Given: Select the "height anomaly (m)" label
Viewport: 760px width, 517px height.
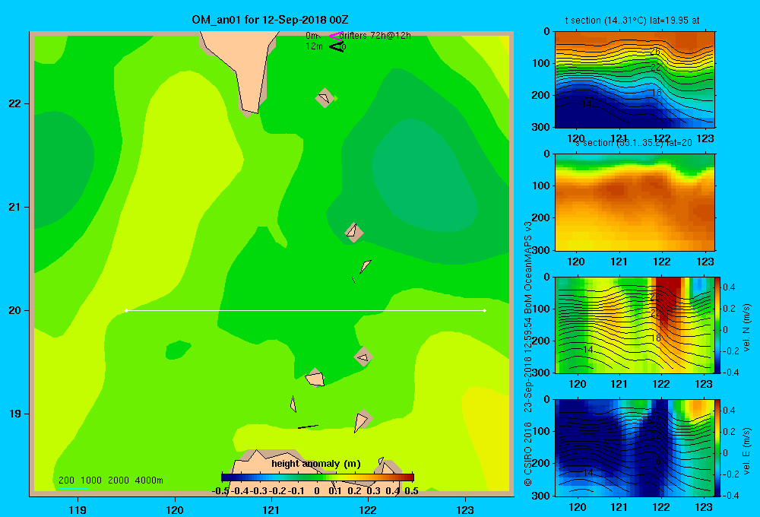Looking at the screenshot, I should click(x=316, y=464).
